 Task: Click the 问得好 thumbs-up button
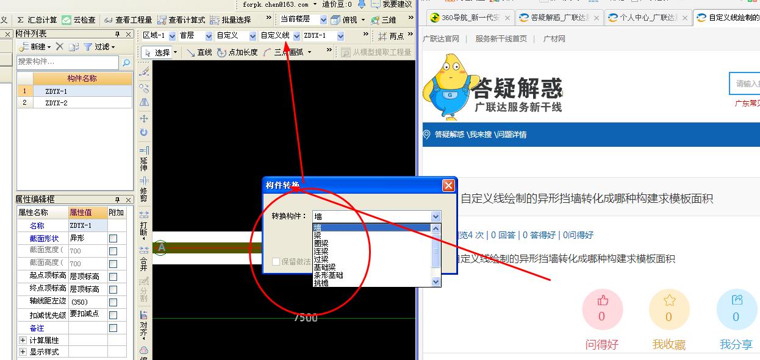pos(602,309)
